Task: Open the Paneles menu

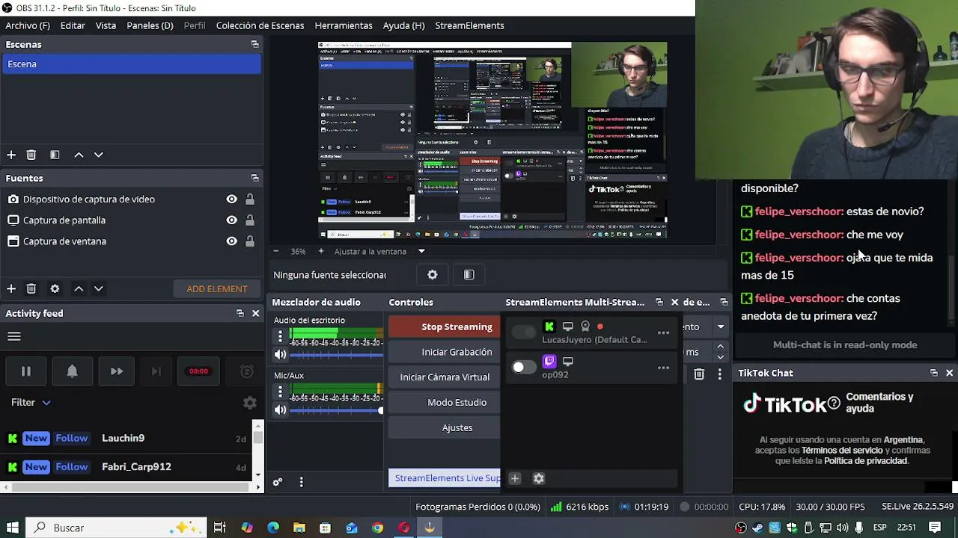Action: 150,25
